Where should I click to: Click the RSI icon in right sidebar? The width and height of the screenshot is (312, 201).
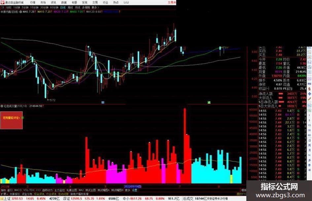(x=309, y=84)
